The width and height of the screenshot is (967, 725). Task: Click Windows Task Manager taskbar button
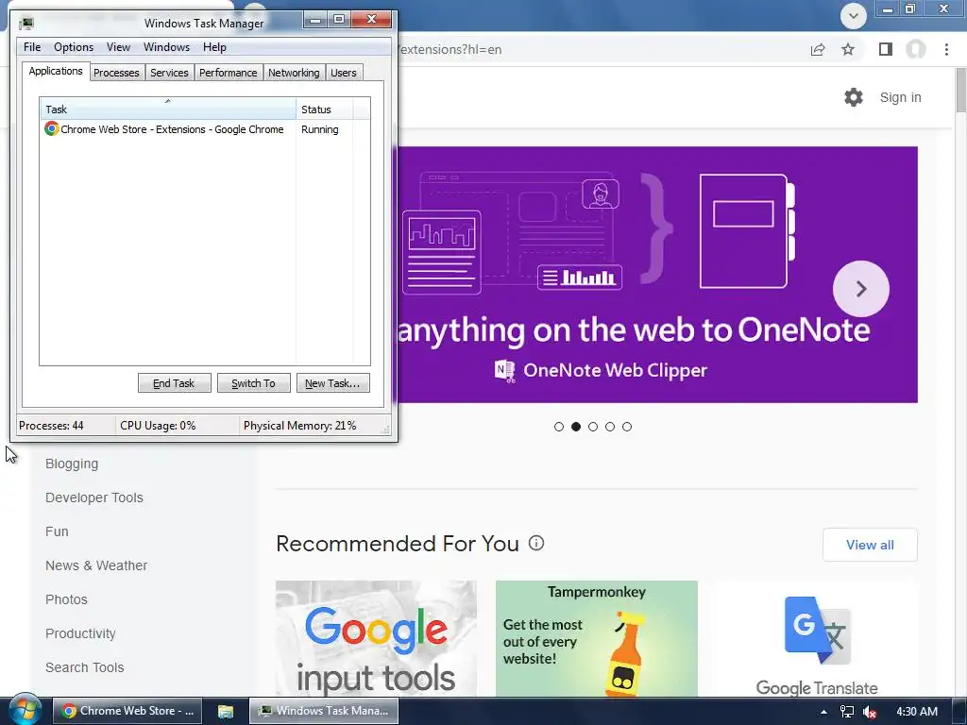[x=324, y=711]
